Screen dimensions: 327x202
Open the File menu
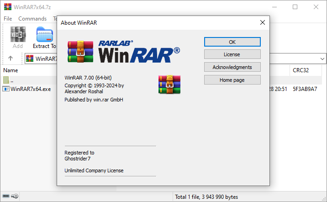point(8,19)
